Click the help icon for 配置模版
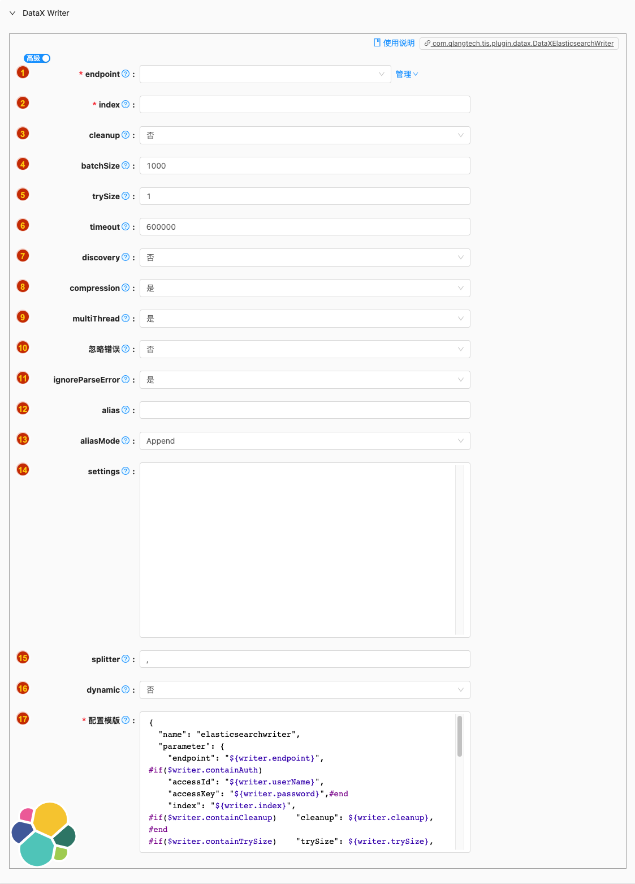This screenshot has height=884, width=635. 126,720
